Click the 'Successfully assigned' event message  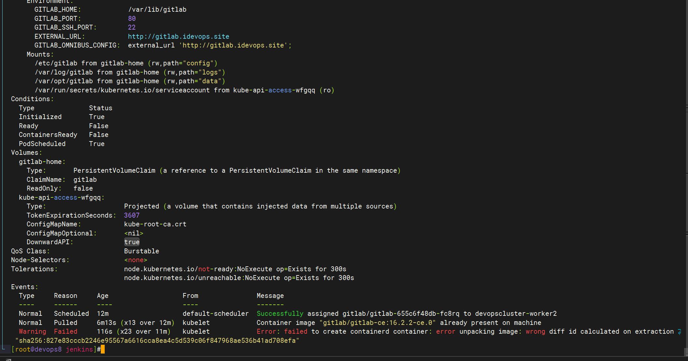(407, 314)
